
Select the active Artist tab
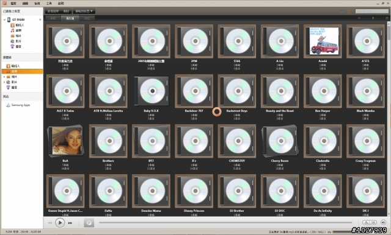(x=70, y=18)
